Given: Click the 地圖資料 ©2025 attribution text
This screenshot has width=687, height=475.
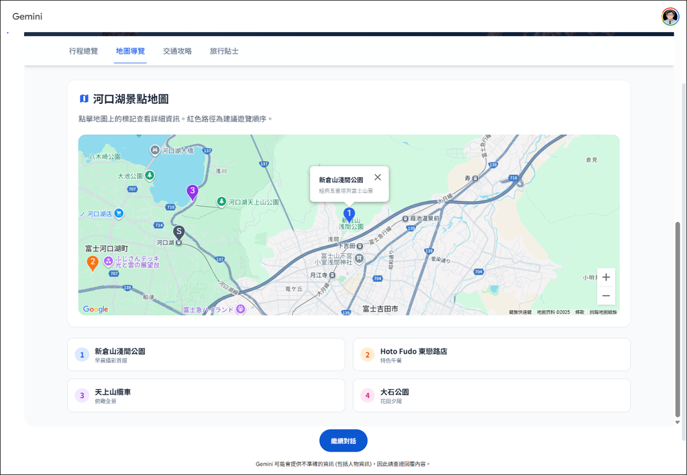Looking at the screenshot, I should pos(553,312).
